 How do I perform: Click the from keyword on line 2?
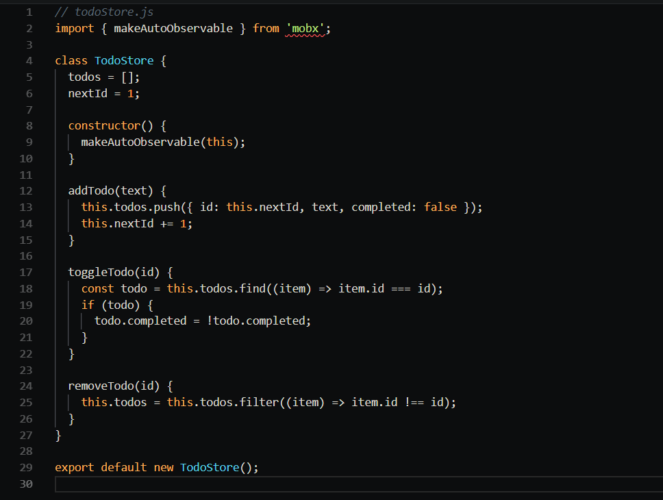(x=266, y=28)
